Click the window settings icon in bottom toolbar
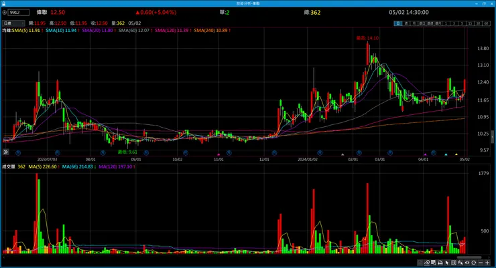 point(434,263)
